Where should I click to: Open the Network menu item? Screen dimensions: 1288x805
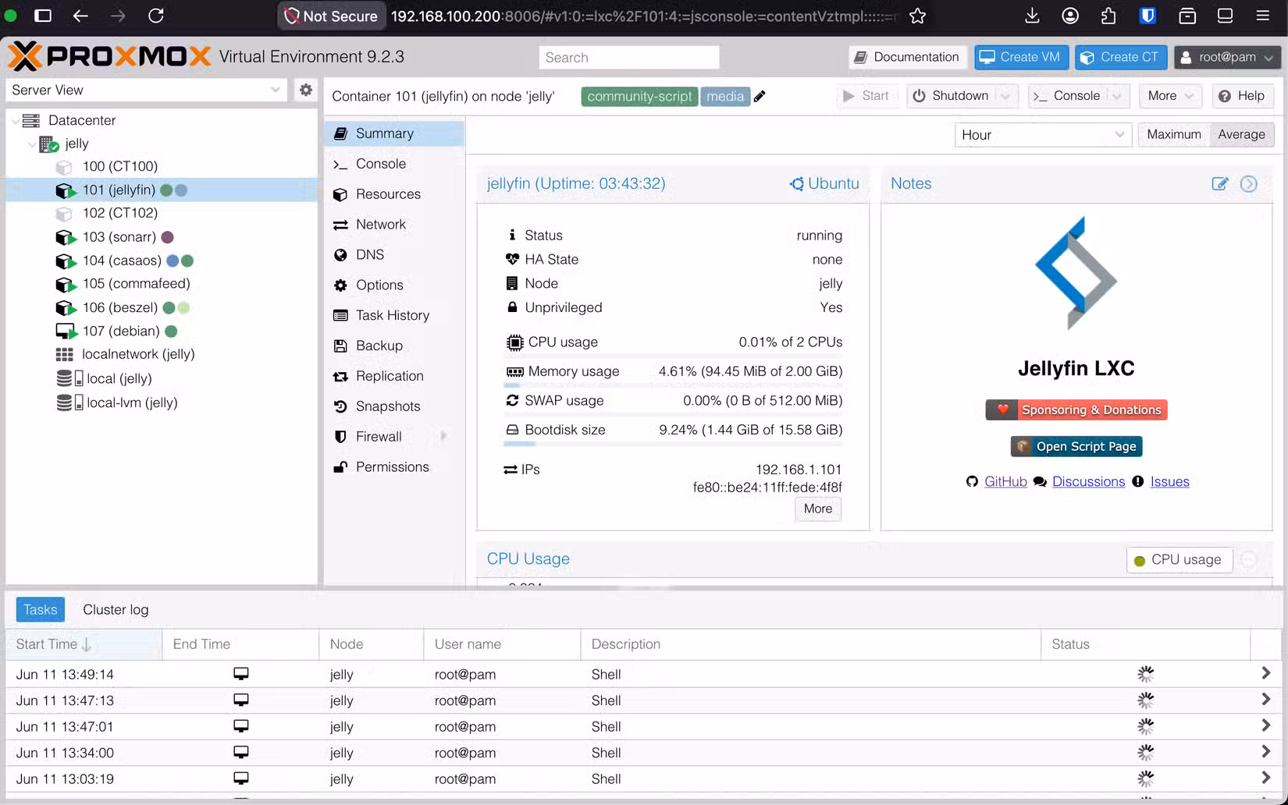[x=394, y=225]
